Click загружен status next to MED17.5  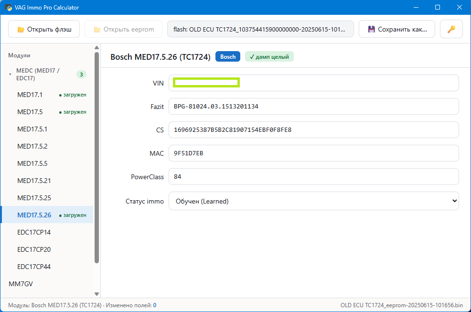tap(73, 112)
